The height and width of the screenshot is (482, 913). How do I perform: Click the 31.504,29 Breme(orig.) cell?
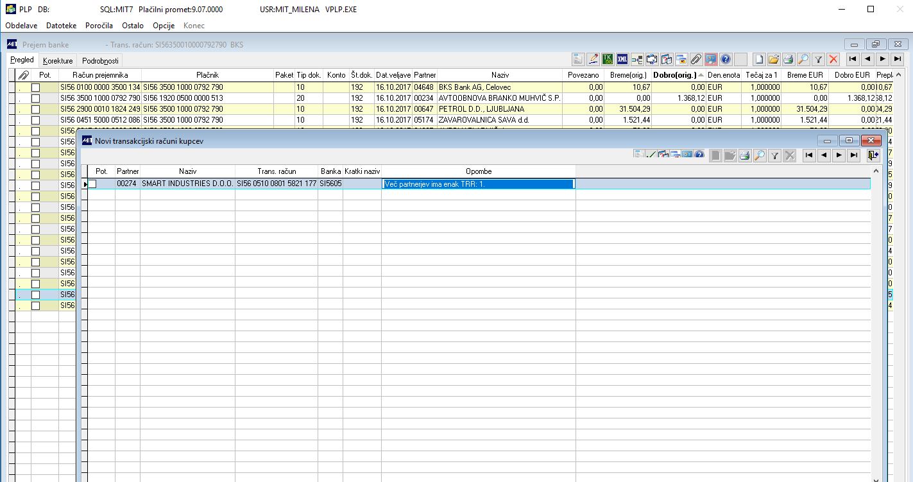point(628,109)
